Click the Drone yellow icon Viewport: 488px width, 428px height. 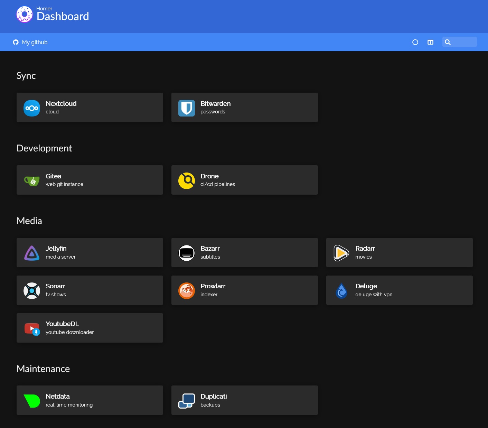tap(187, 181)
